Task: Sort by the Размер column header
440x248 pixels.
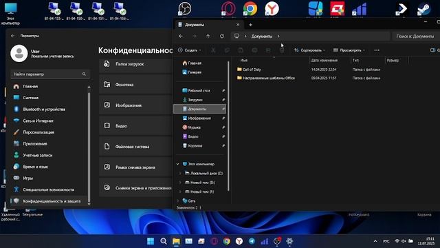Action: (393, 61)
